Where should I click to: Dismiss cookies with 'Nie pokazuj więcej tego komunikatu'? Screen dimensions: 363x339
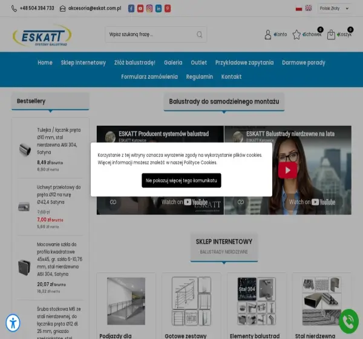pyautogui.click(x=181, y=180)
